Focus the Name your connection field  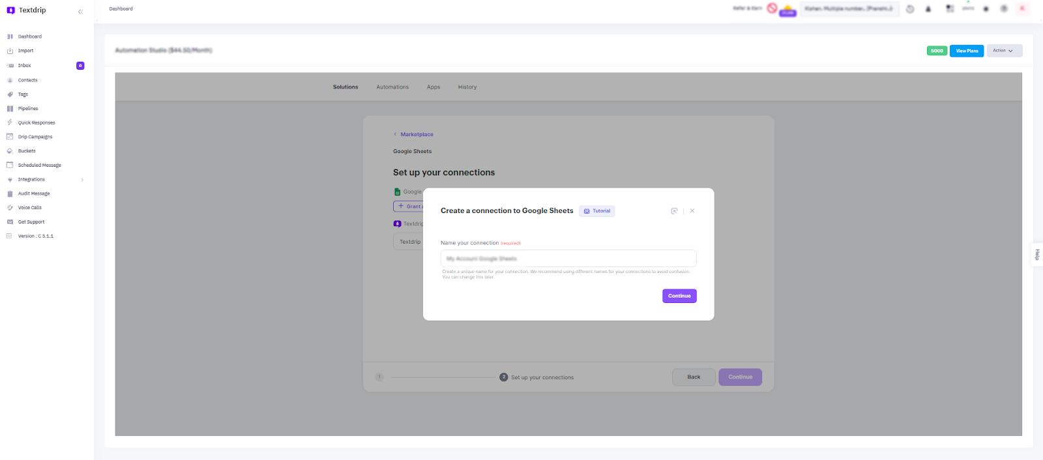[x=568, y=259]
